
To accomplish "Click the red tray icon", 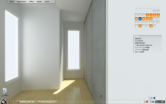I will pos(147,102).
